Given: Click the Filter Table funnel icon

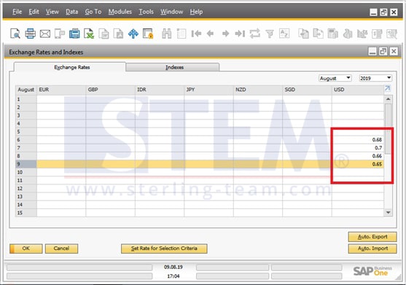Looking at the screenshot, I should click(x=270, y=34).
